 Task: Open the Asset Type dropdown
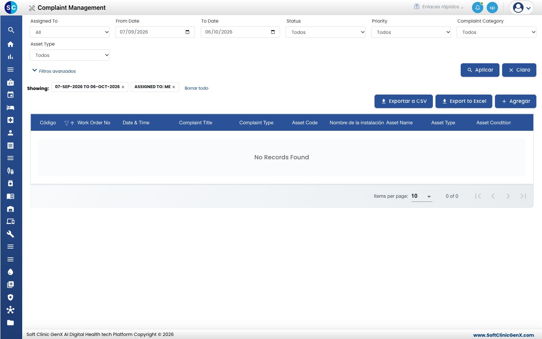coord(70,55)
